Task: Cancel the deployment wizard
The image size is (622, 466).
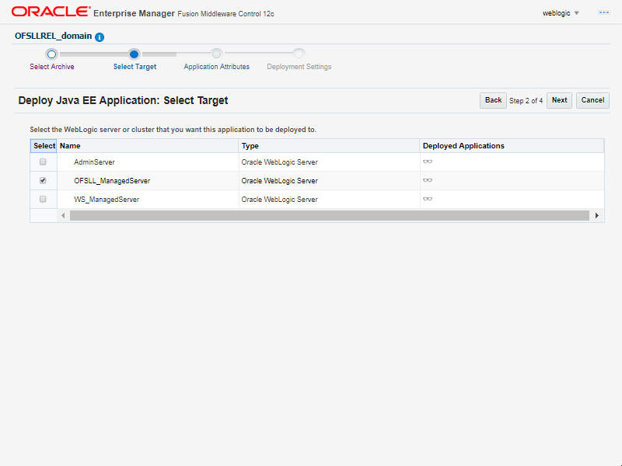Action: tap(592, 100)
